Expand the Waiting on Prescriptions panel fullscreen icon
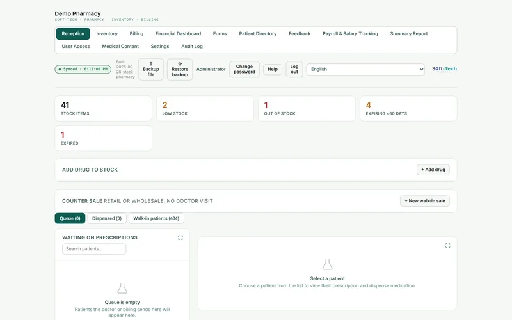 180,237
